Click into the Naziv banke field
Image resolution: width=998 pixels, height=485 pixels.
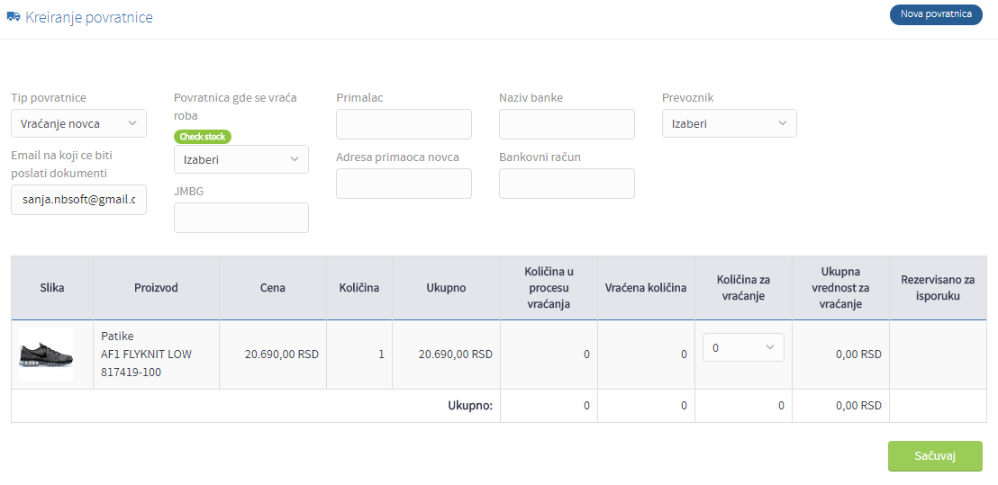(567, 124)
